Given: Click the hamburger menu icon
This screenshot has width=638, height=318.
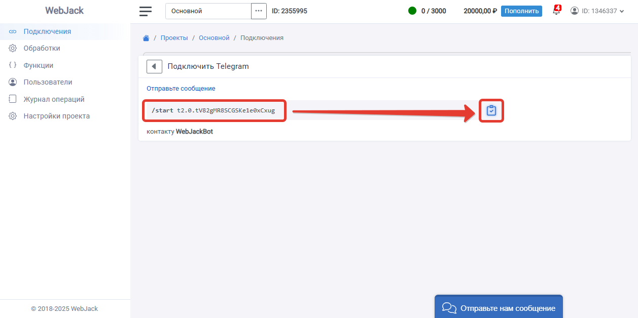Looking at the screenshot, I should pos(146,11).
